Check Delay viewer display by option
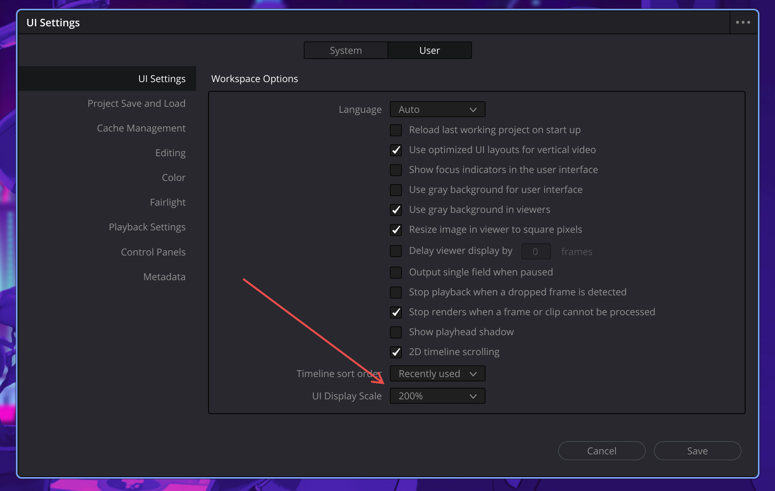Image resolution: width=775 pixels, height=491 pixels. pos(396,251)
